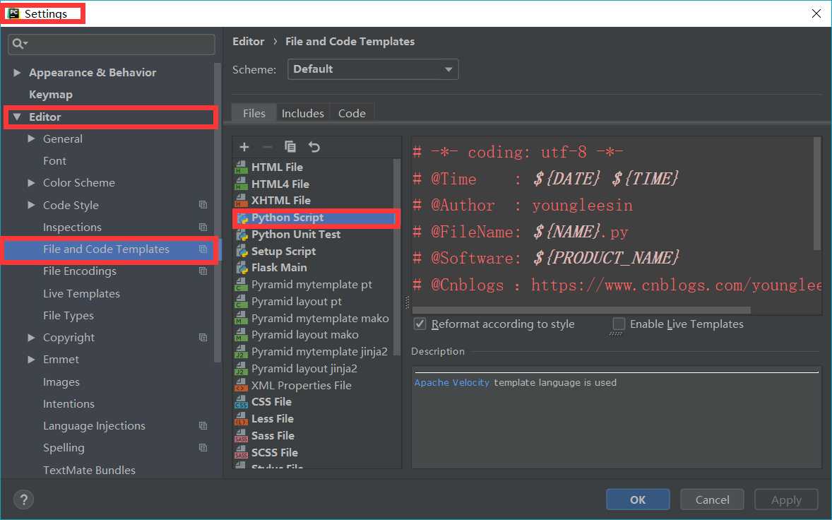Screen dimensions: 832x520
Task: Focus the settings search field
Action: coord(112,44)
